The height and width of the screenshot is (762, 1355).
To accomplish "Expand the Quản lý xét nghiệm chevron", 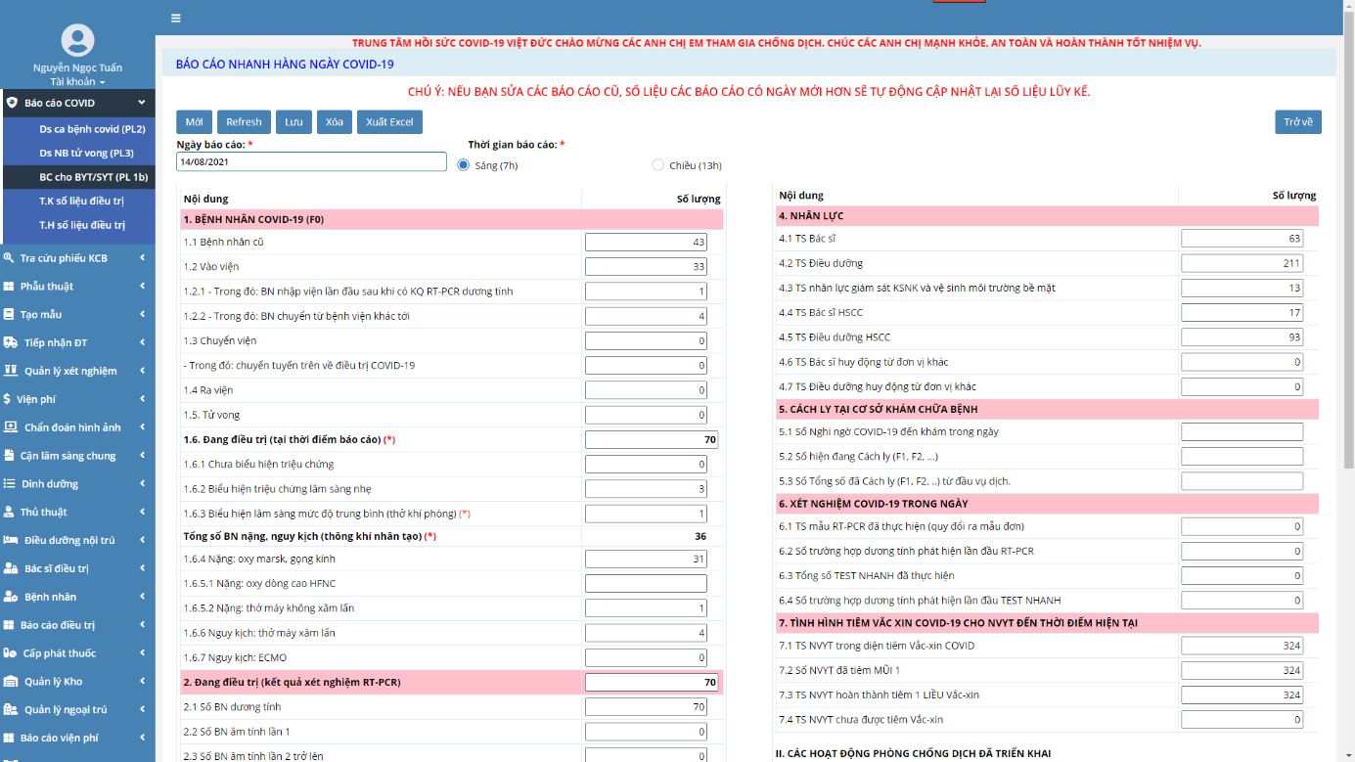I will coord(142,371).
